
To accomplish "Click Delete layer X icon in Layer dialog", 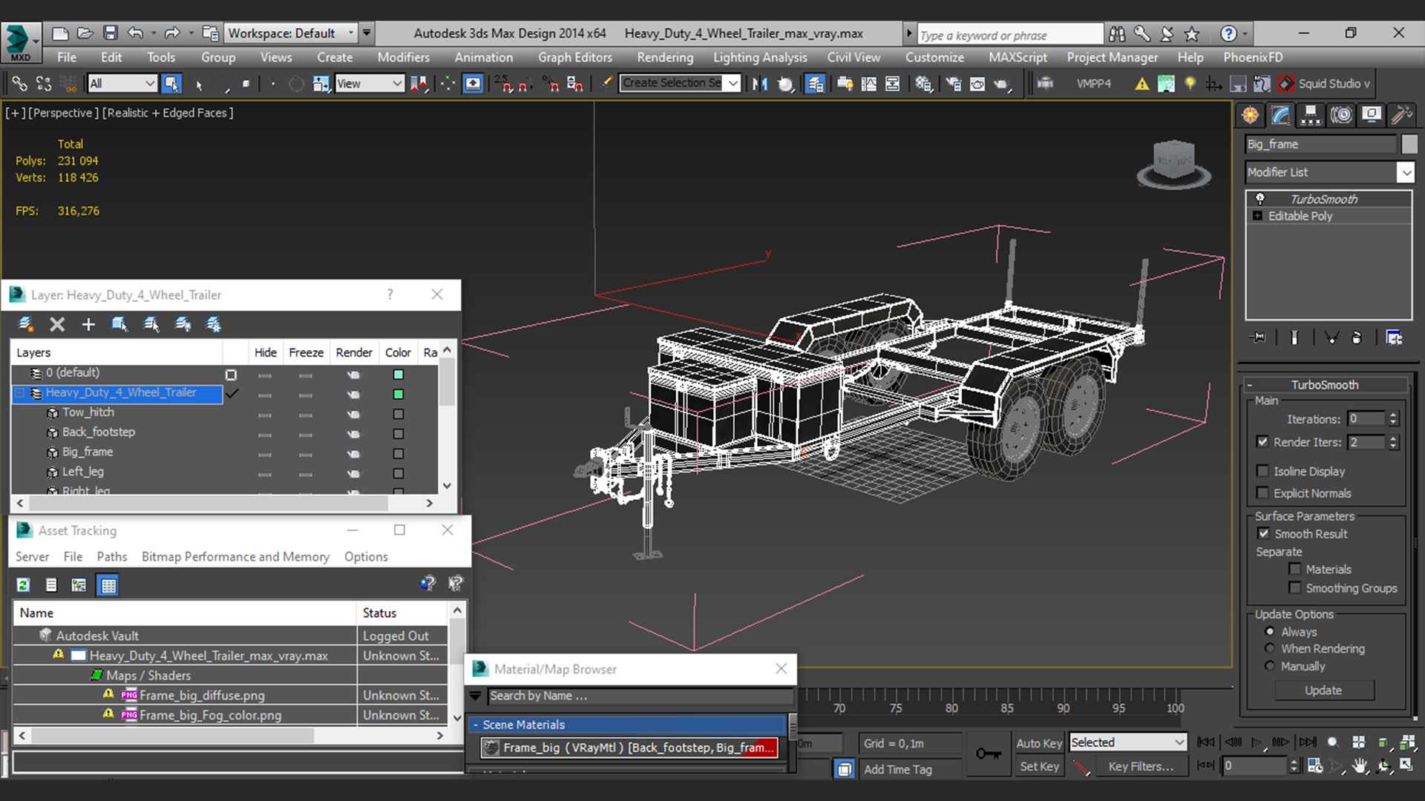I will point(57,324).
